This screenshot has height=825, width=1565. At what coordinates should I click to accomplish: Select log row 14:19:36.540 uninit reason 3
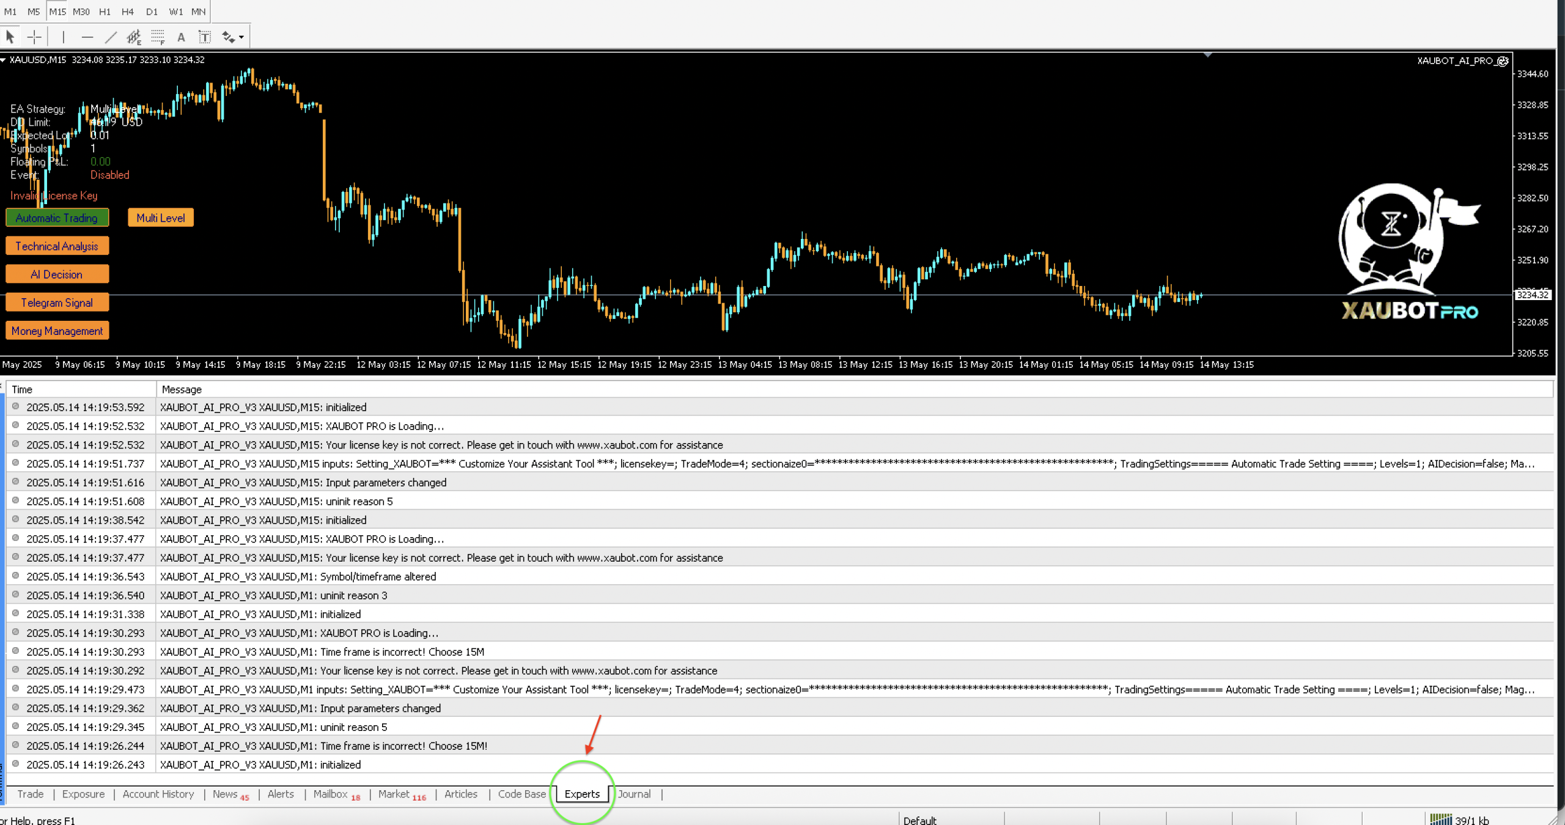point(780,595)
